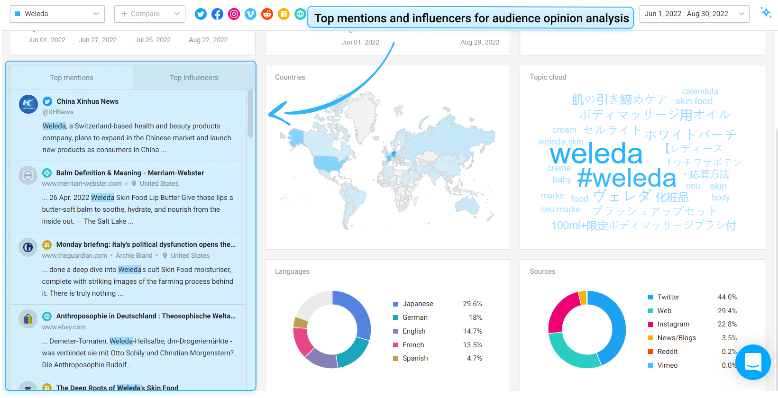Click the Japanese language legend swatch

tap(395, 304)
